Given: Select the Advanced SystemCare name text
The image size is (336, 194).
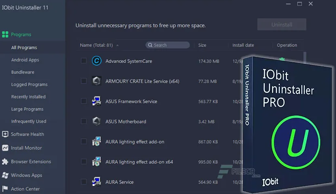Looking at the screenshot, I should click(129, 61).
